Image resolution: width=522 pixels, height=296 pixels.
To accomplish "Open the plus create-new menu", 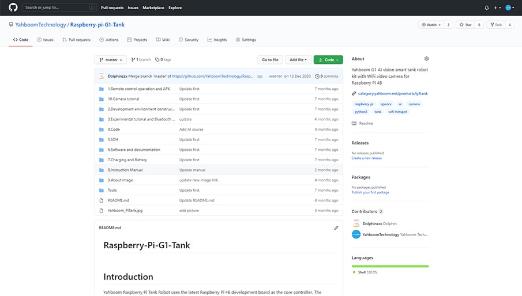I will (x=497, y=7).
